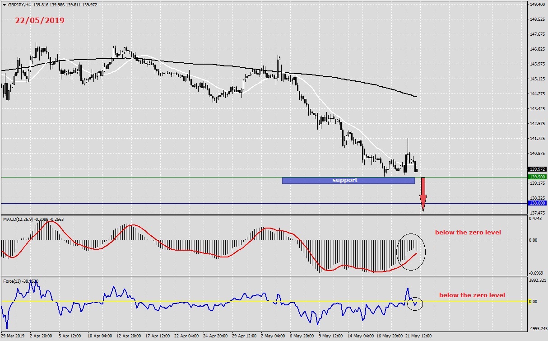The height and width of the screenshot is (341, 548).
Task: Click the 143.425 price axis label
Action: (537, 108)
